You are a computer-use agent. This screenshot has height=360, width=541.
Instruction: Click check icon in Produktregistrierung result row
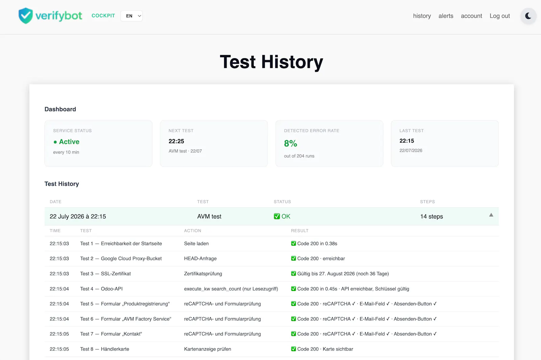click(x=293, y=303)
